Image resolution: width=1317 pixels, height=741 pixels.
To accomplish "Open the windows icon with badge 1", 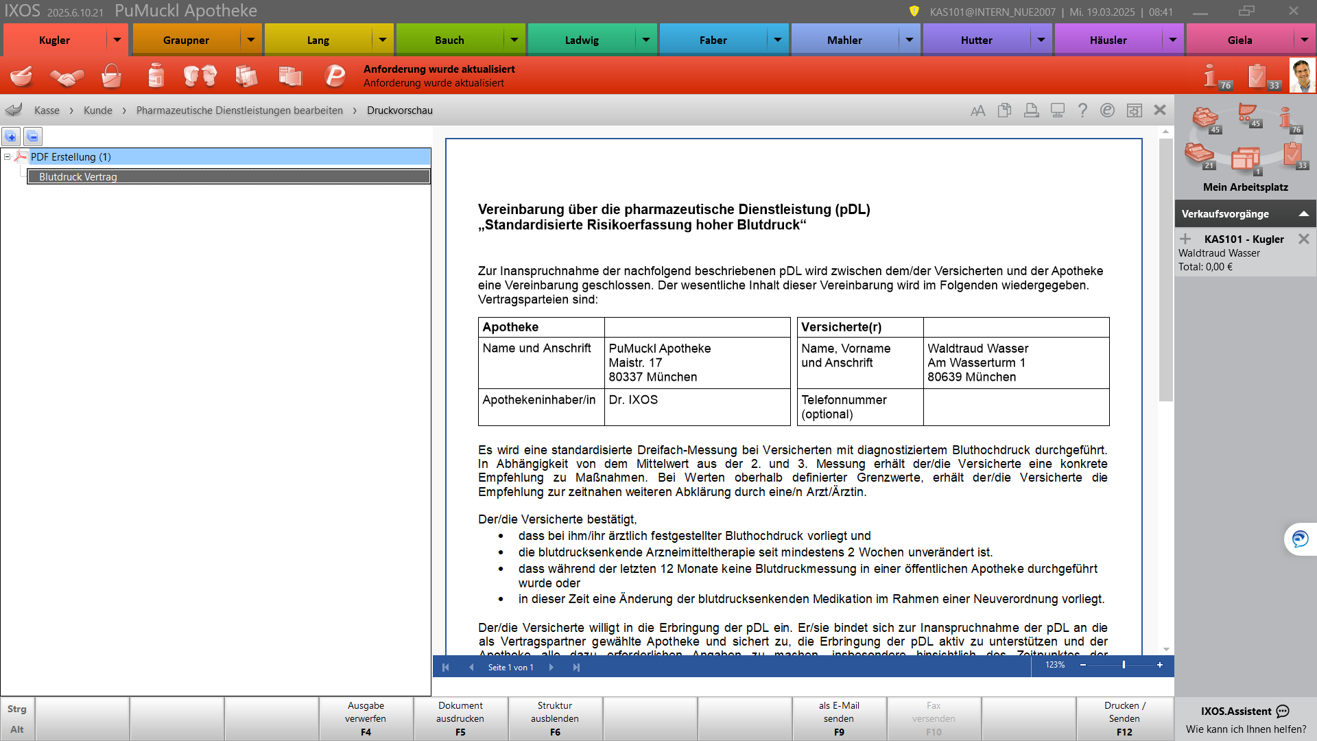I will point(1246,161).
